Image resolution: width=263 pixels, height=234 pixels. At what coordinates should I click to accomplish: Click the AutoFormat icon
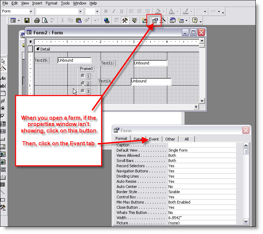[134, 20]
